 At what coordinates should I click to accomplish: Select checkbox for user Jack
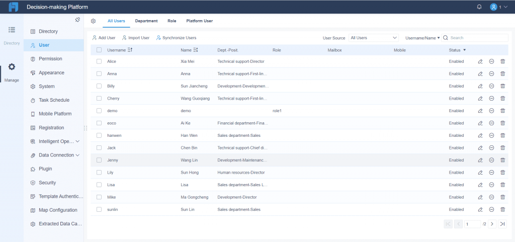pyautogui.click(x=99, y=148)
